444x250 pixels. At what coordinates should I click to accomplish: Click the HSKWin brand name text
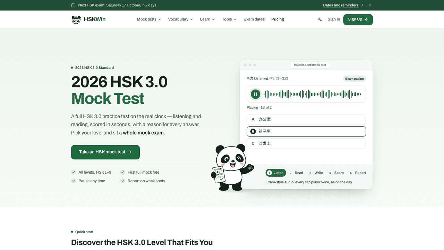tap(95, 19)
